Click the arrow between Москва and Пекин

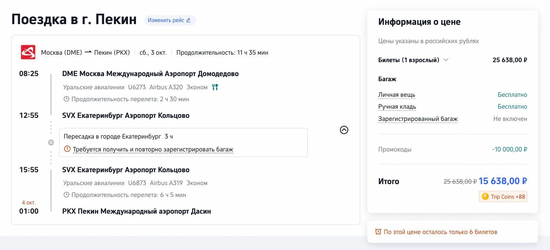88,52
